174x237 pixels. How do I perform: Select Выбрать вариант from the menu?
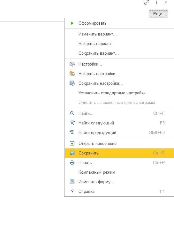tap(97, 44)
